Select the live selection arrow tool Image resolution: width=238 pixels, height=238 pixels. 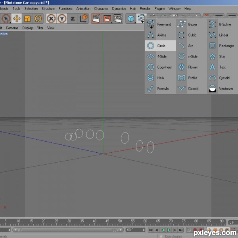(6, 19)
